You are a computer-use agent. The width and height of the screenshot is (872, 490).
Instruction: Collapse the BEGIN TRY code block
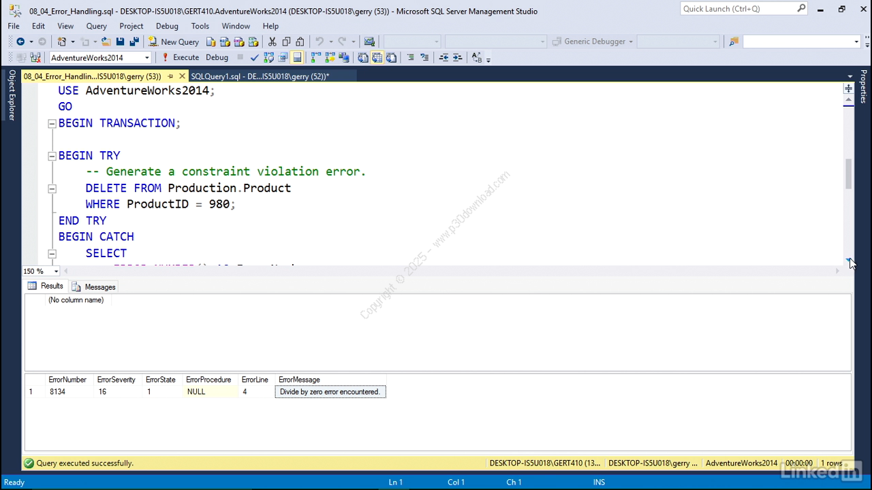(52, 156)
